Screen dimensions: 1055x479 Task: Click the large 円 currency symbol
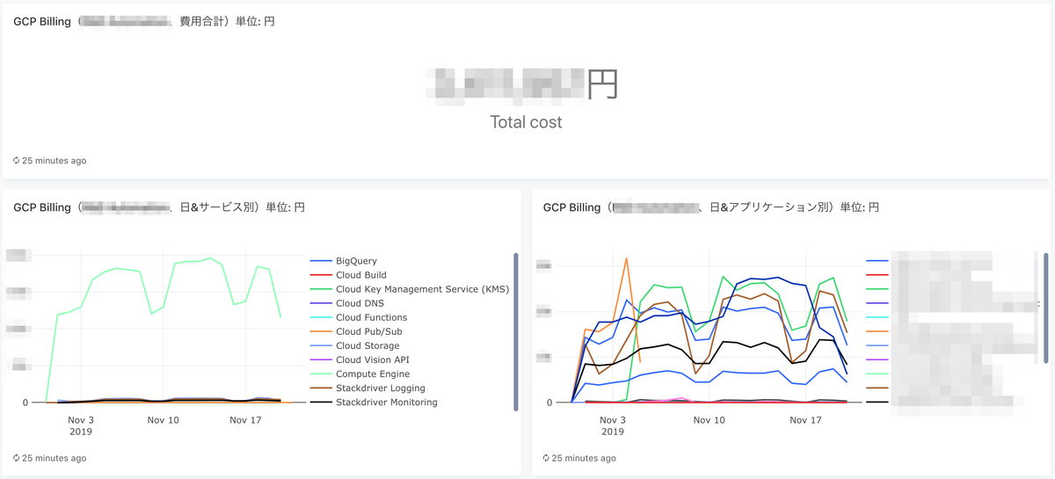pyautogui.click(x=602, y=83)
